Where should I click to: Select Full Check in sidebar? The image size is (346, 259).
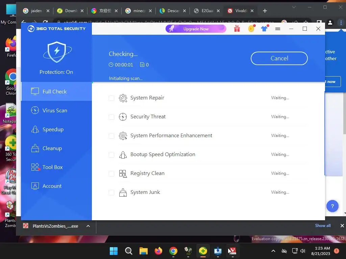(56, 92)
